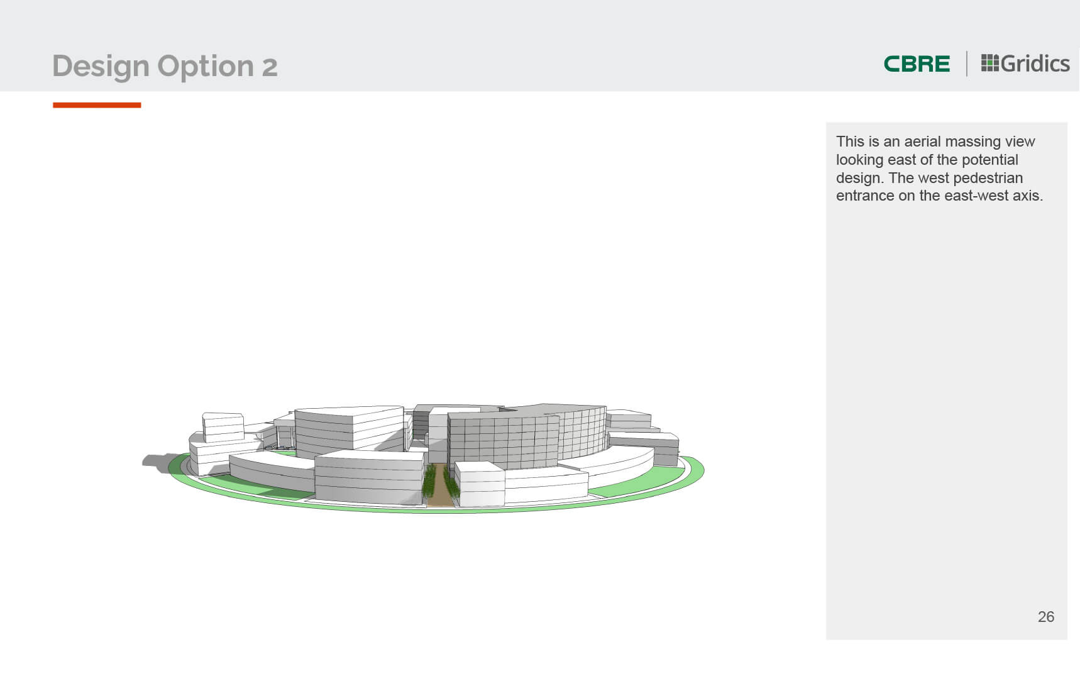Image resolution: width=1080 pixels, height=693 pixels.
Task: Click the striped building left of pathway
Action: click(x=369, y=478)
